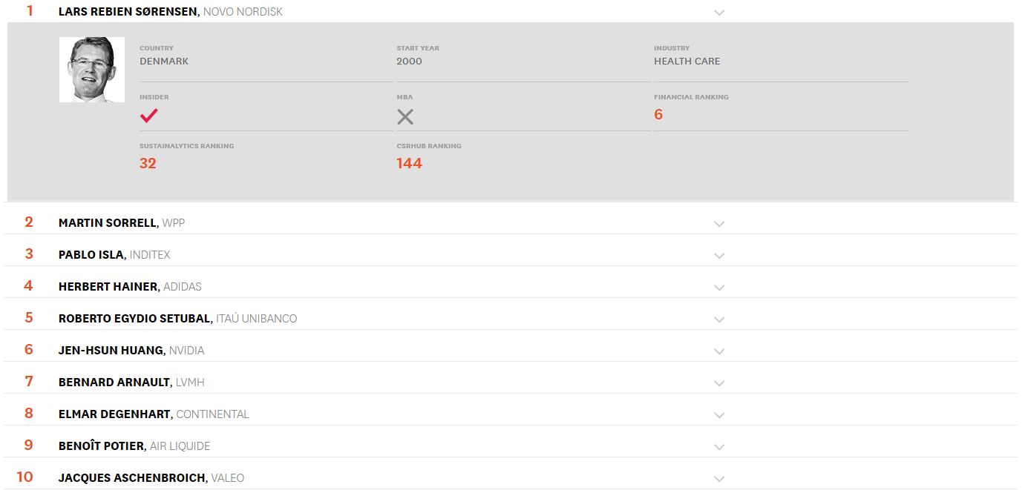Screen dimensions: 1025x490
Task: Click the Denmark country value
Action: (164, 62)
